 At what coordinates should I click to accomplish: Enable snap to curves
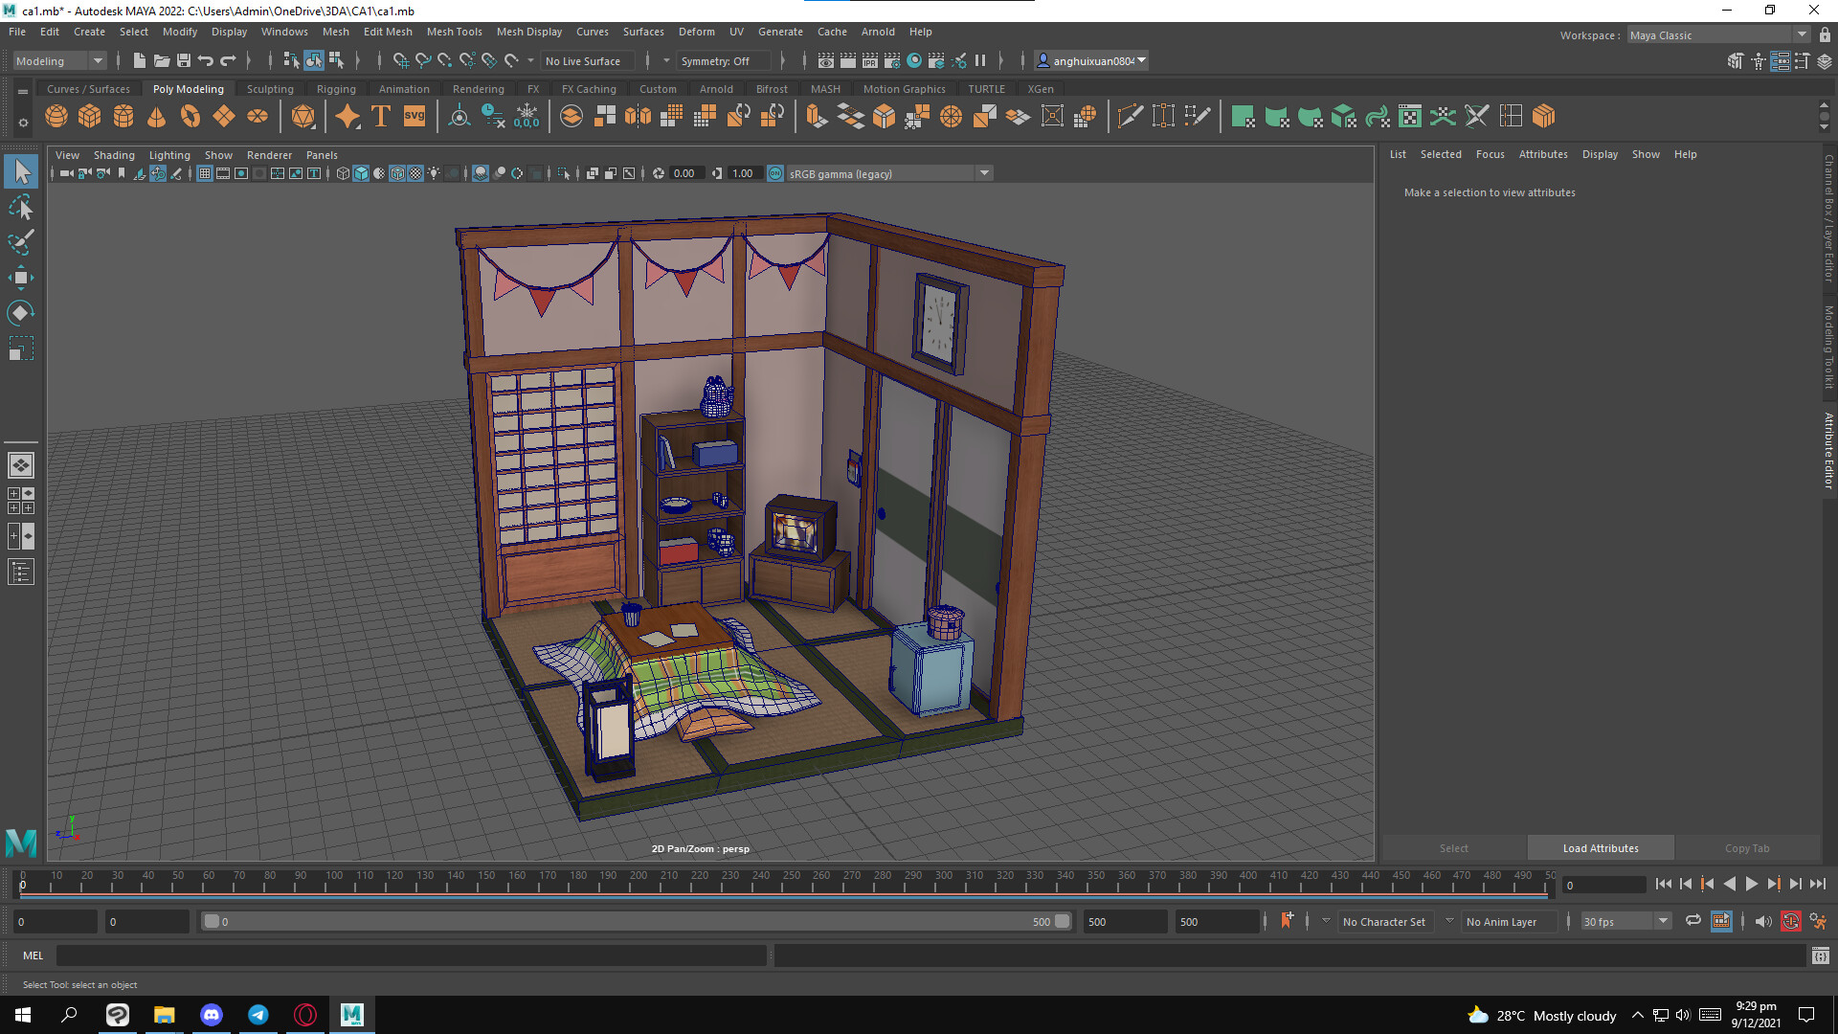[x=423, y=60]
